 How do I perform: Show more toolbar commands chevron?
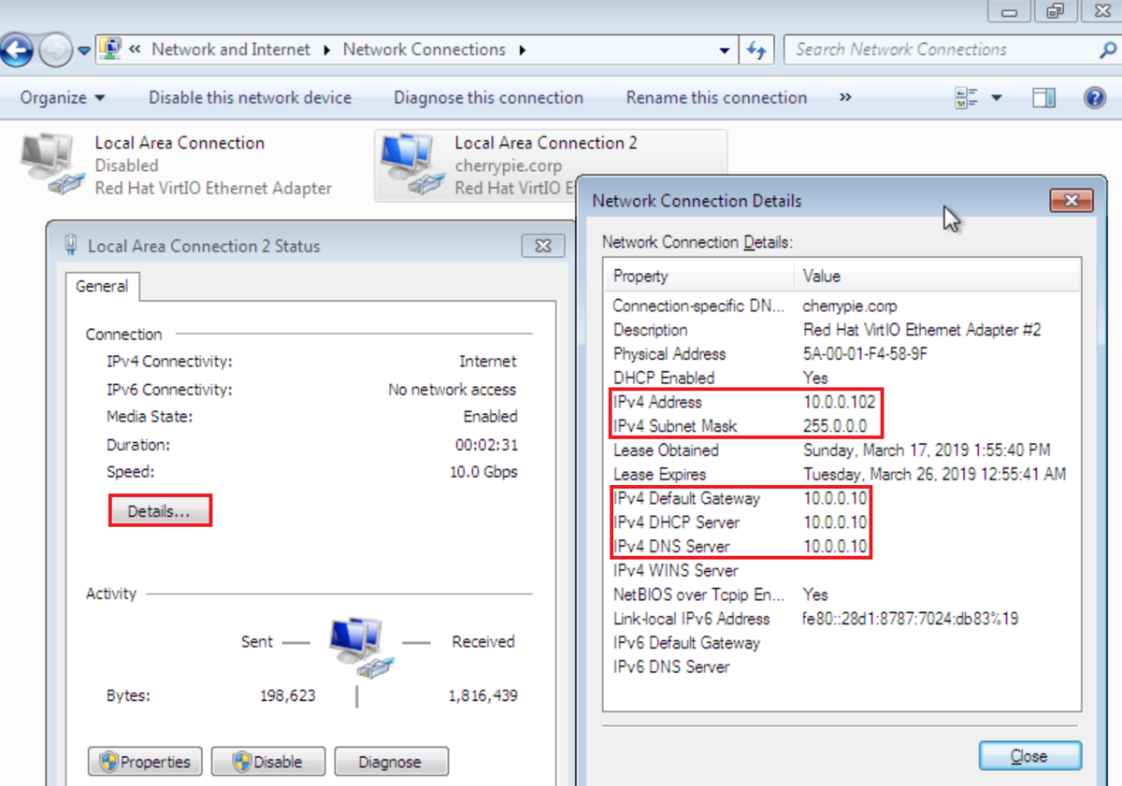click(x=845, y=97)
